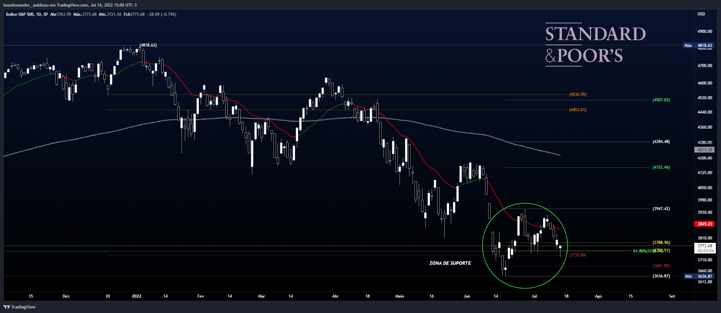Open the USD currency label on price axis
721x313 pixels.
(x=701, y=14)
